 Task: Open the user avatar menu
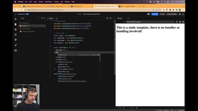point(148,14)
